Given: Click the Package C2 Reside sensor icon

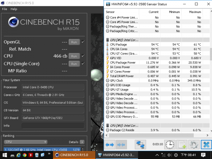Looking at the screenshot, I should point(107,130).
